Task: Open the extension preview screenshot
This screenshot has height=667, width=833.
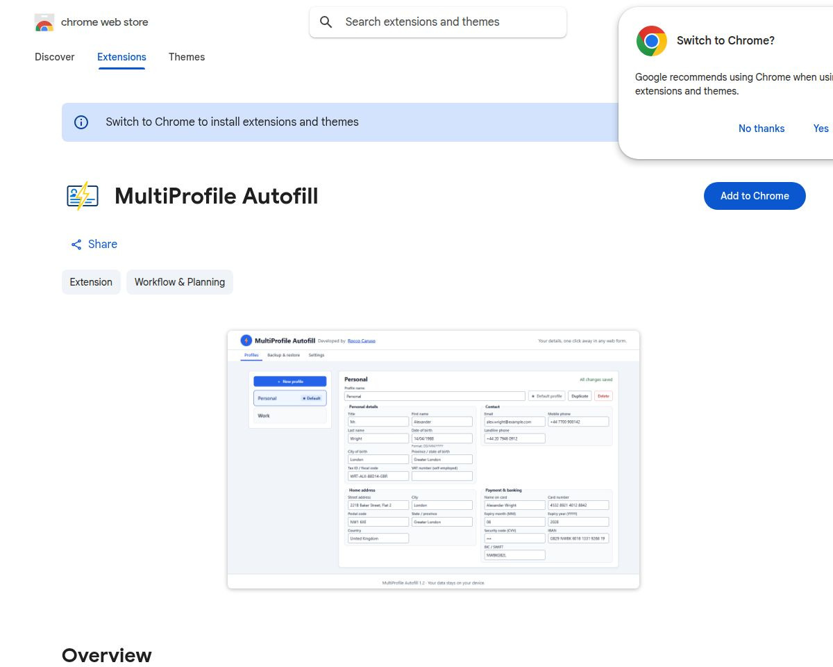Action: [x=433, y=460]
